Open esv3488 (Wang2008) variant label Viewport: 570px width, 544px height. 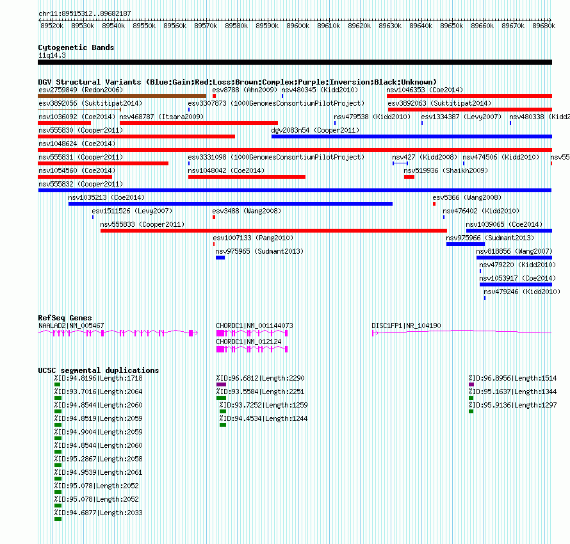pos(247,211)
